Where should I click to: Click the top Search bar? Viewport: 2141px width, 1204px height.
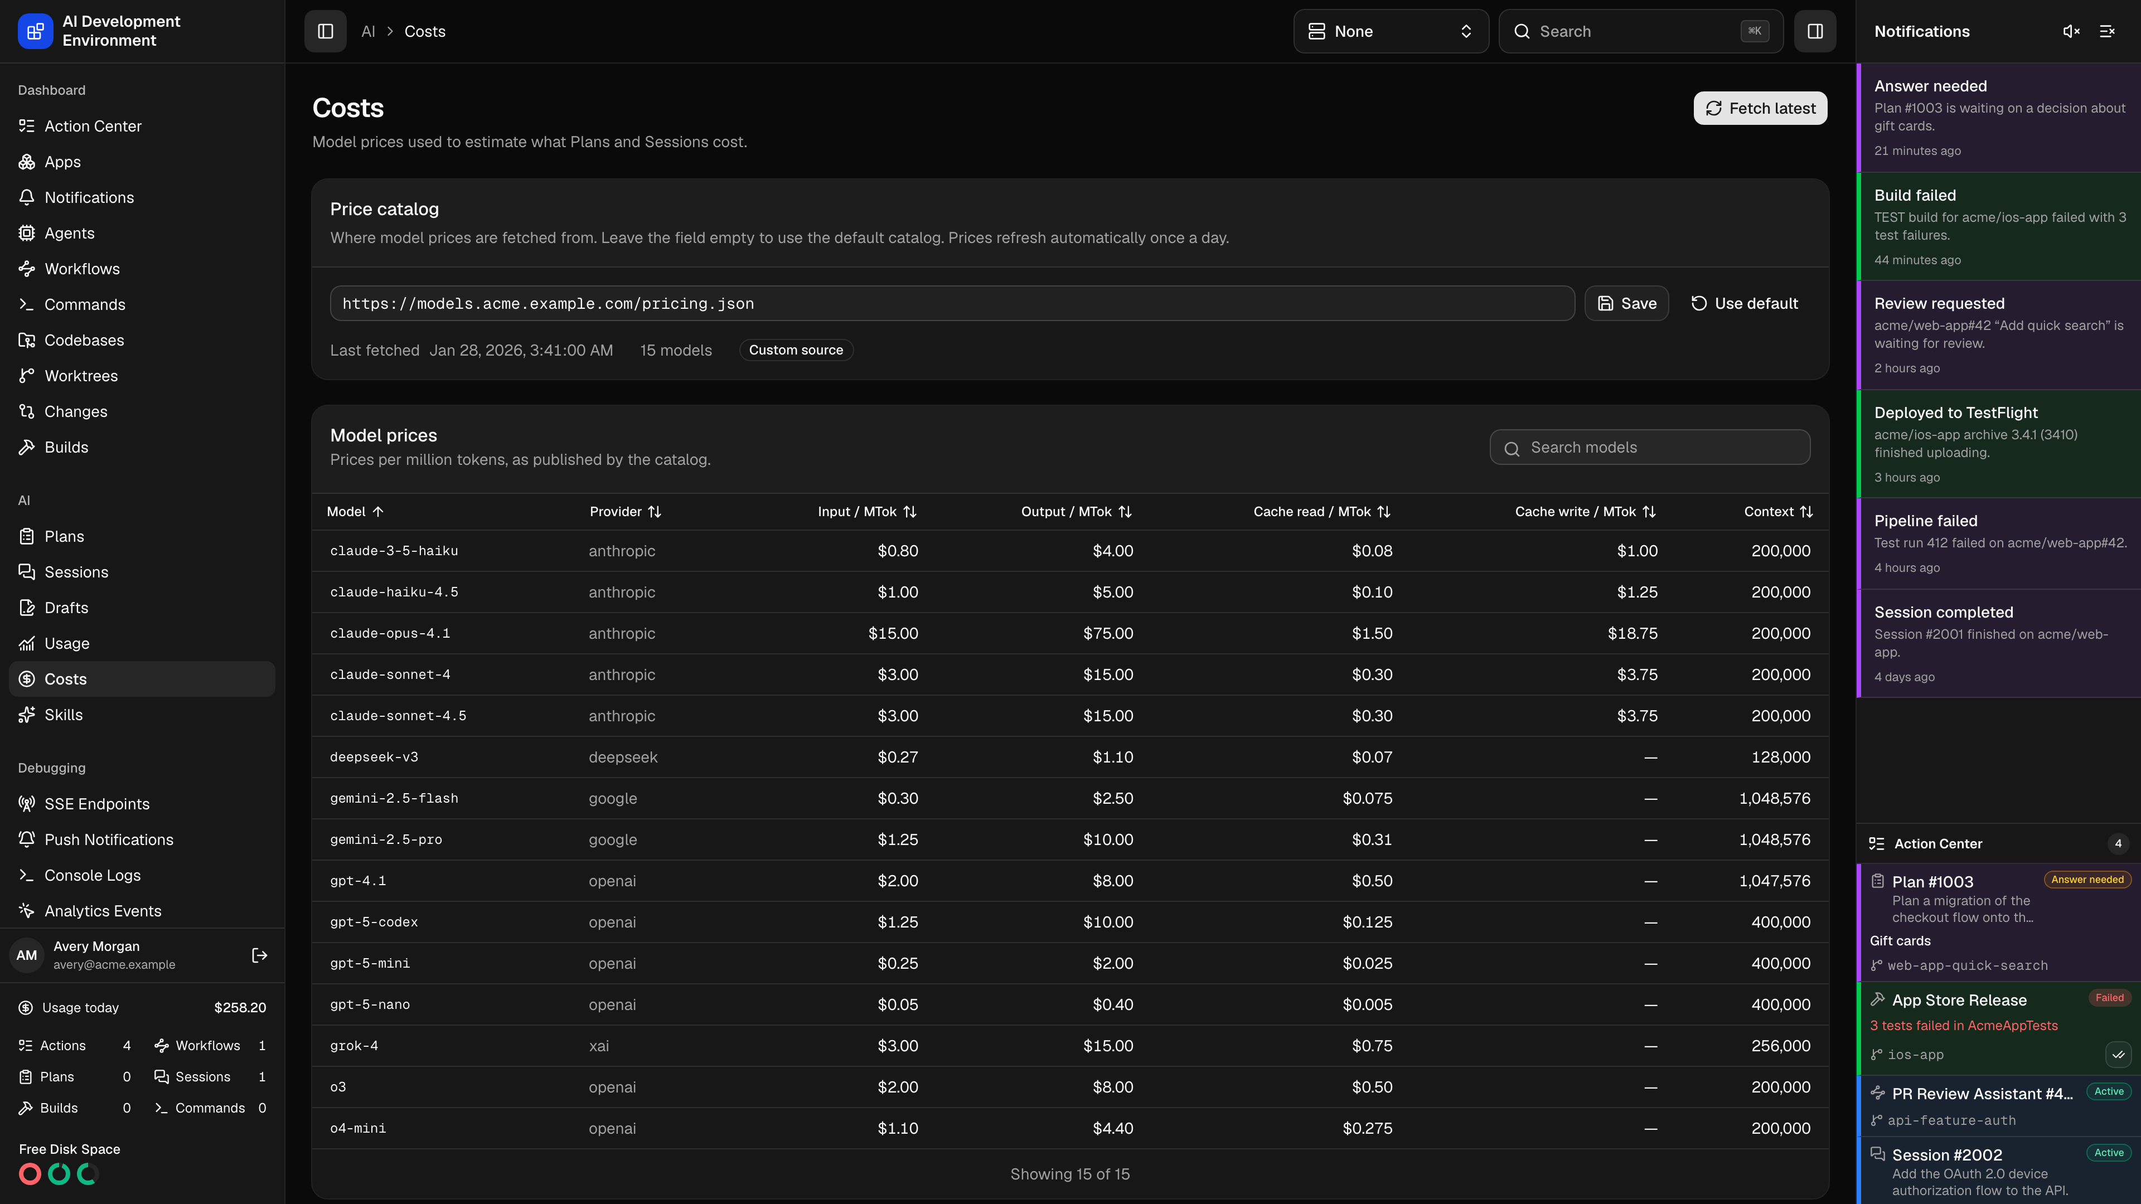point(1641,31)
